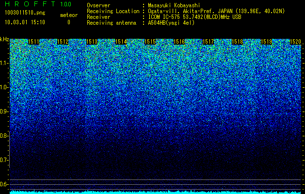
Task: Click the 1511 time marker
Action: click(x=33, y=42)
